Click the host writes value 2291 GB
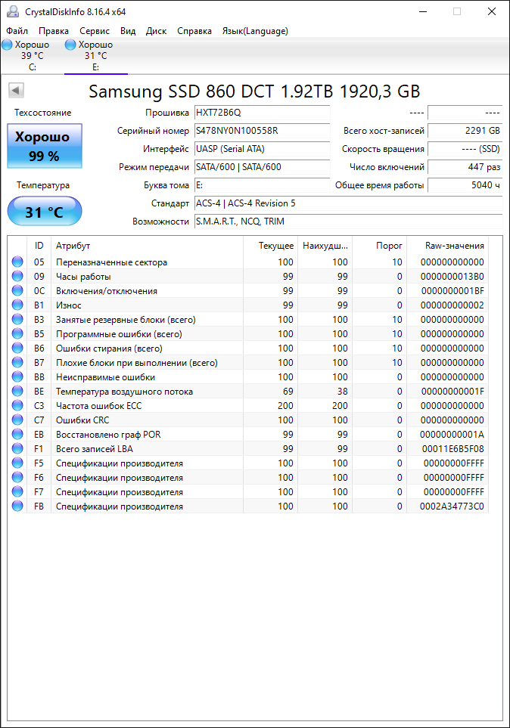The width and height of the screenshot is (510, 728). coord(465,131)
